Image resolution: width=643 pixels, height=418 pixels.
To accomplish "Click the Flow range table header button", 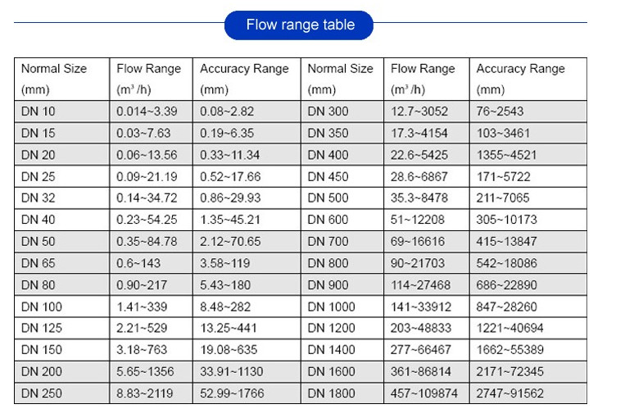I will tap(300, 25).
